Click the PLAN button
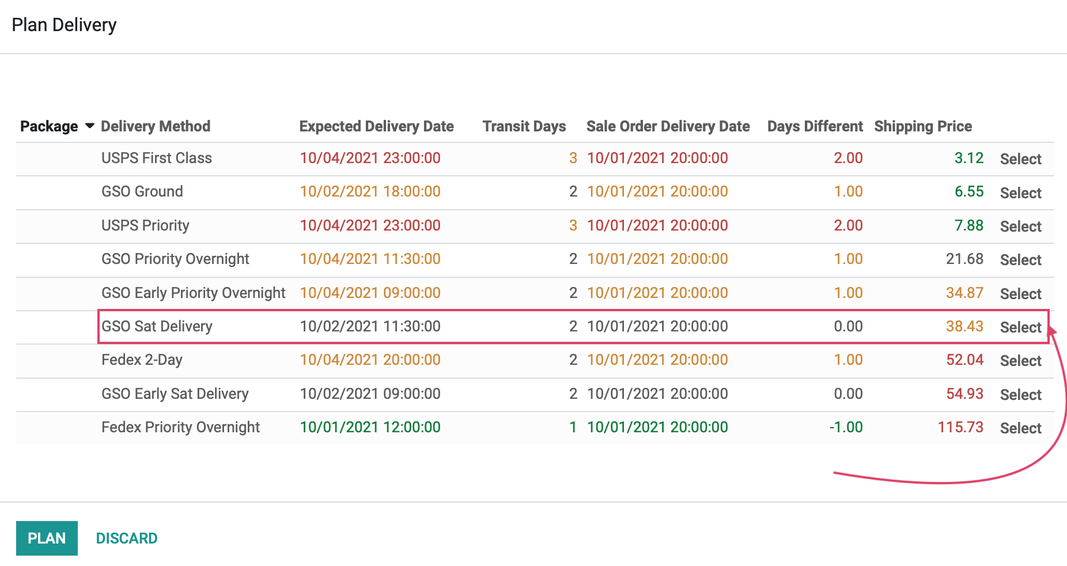This screenshot has width=1067, height=566. (x=47, y=538)
